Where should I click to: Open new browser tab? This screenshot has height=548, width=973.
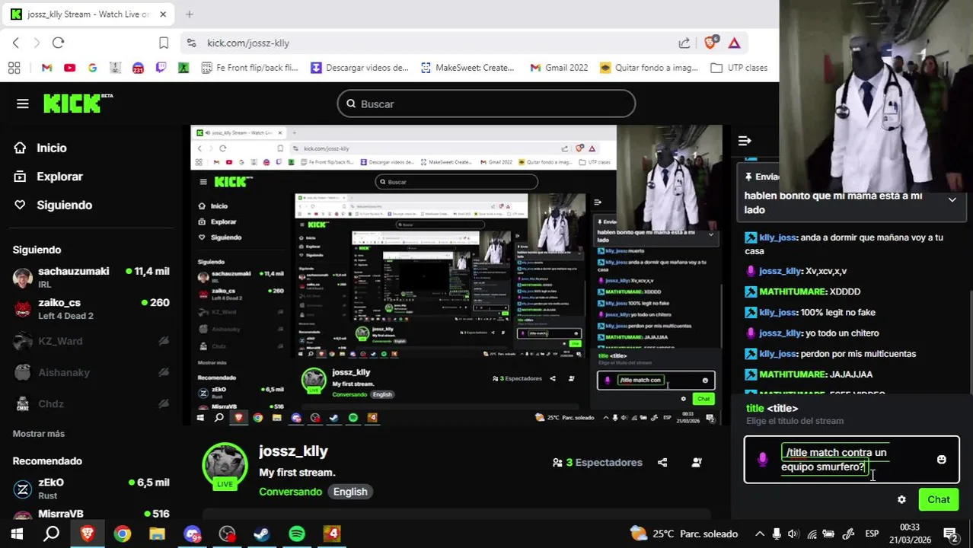(x=190, y=14)
